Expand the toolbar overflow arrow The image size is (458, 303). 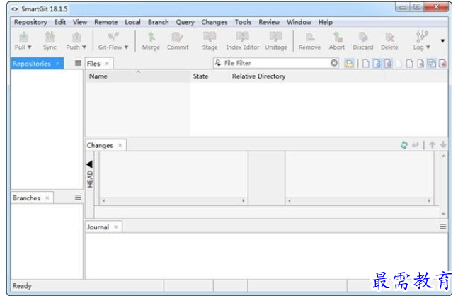[x=443, y=41]
